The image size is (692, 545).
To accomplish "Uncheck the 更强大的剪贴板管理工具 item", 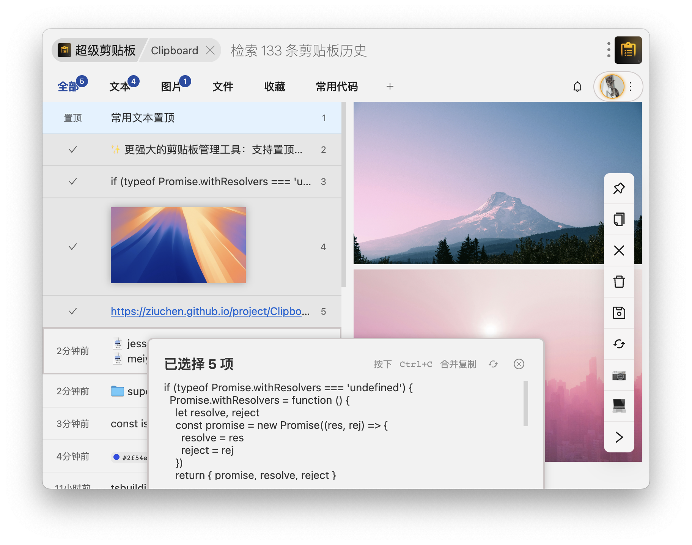I will 73,150.
